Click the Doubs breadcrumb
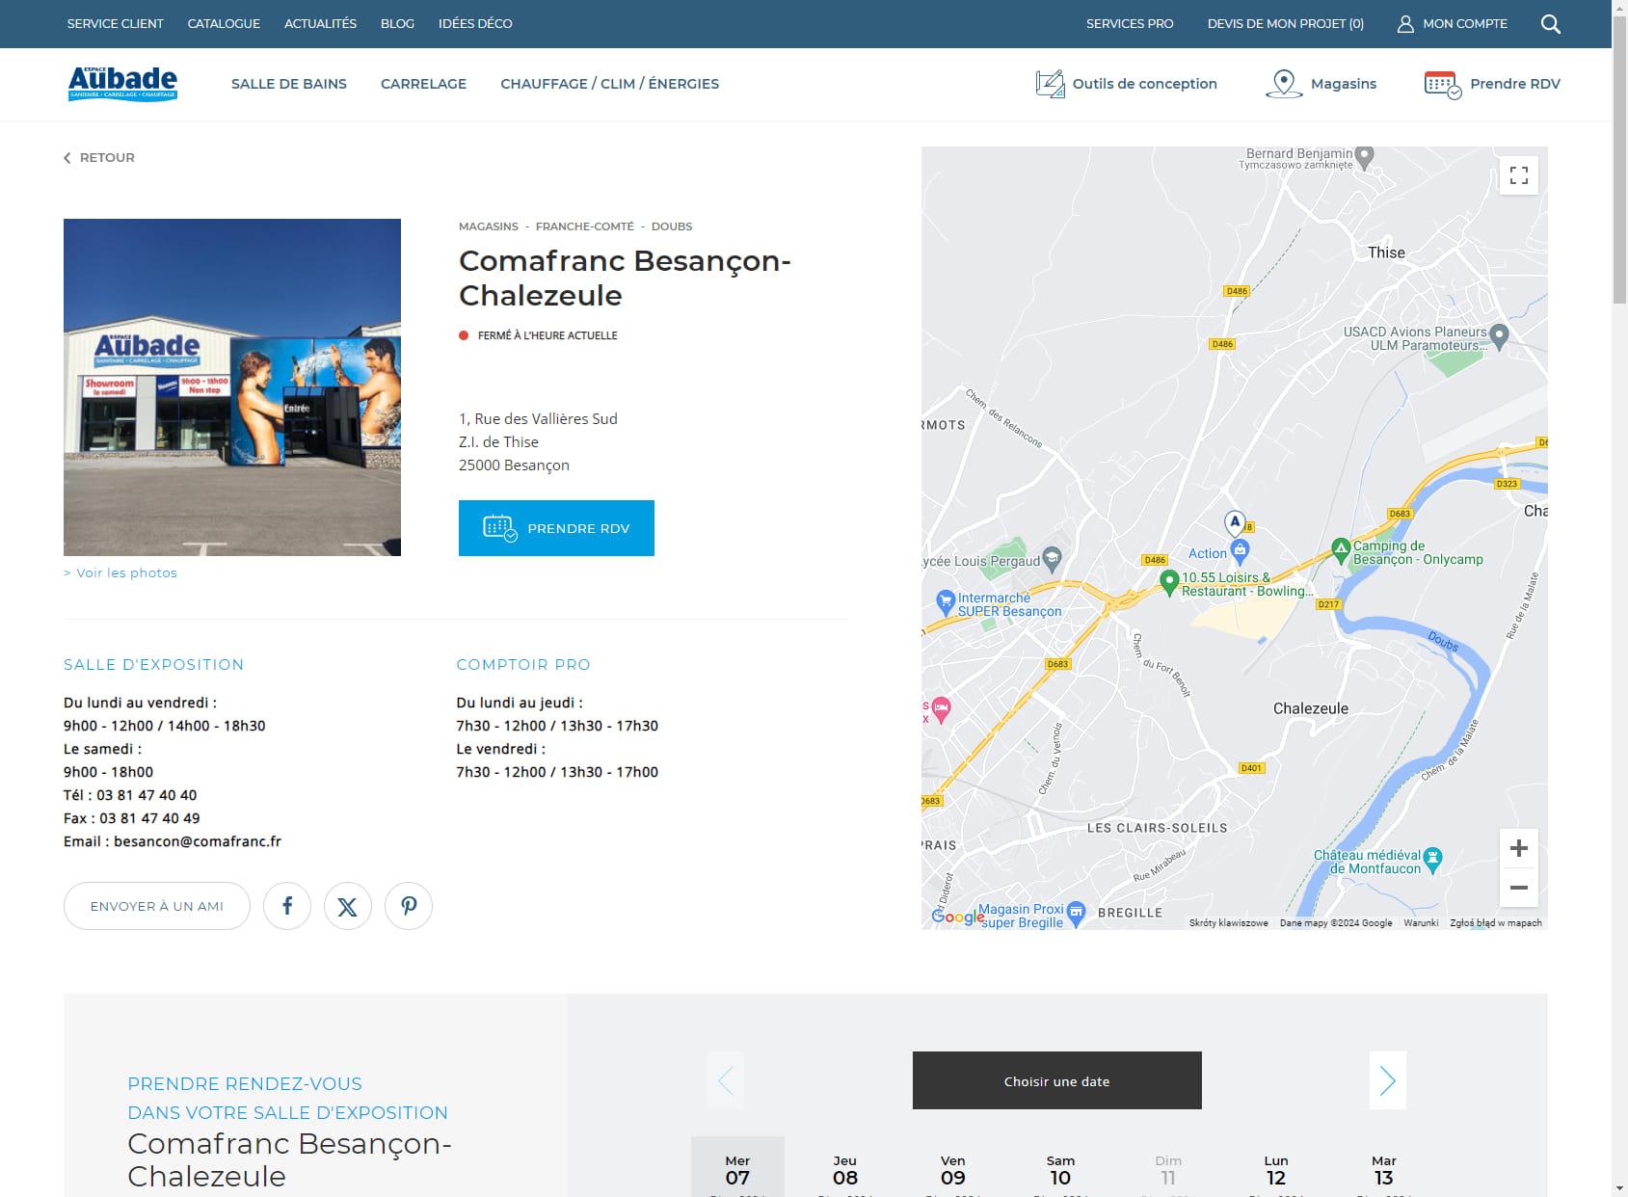 point(672,226)
